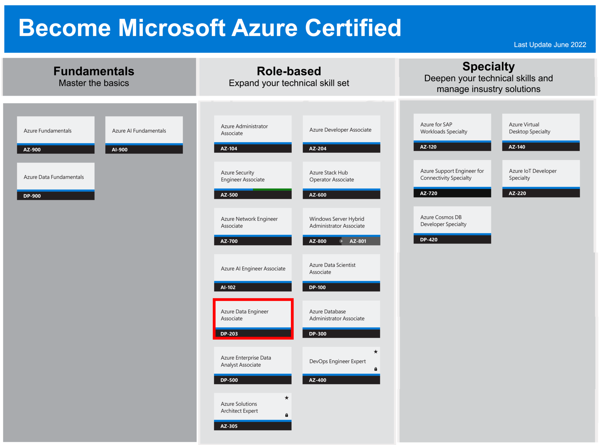Open Azure Security Engineer Associate card
The image size is (601, 445).
coord(253,180)
